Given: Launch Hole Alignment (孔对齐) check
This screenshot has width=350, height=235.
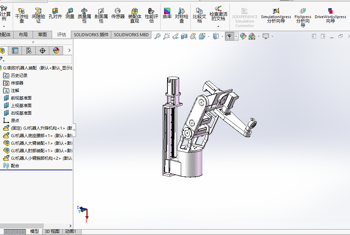Looking at the screenshot, I should click(55, 13).
